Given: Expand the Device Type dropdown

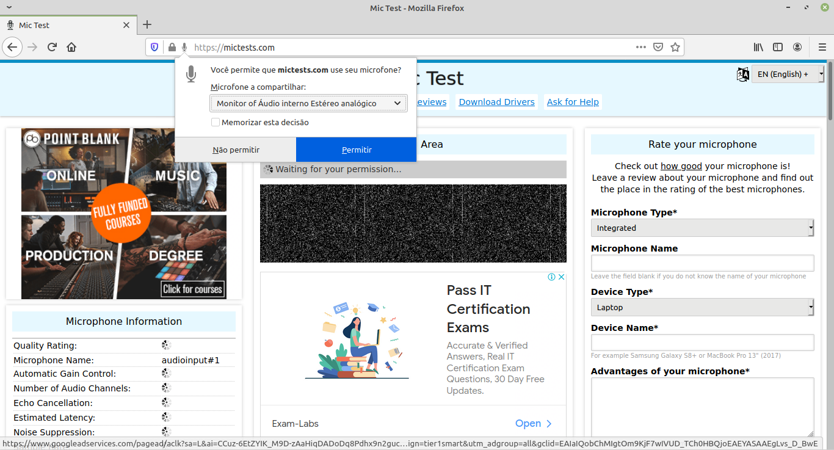Looking at the screenshot, I should pos(702,307).
